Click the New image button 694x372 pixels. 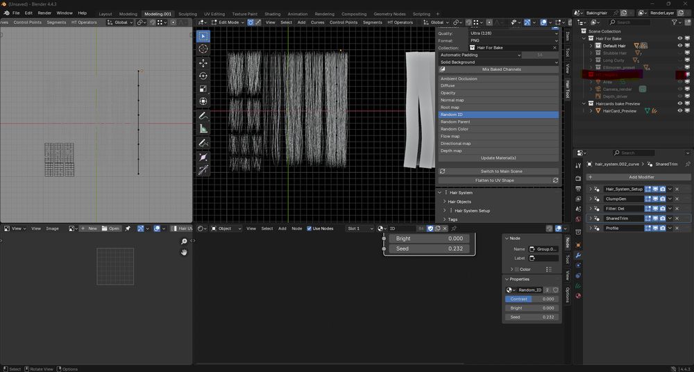(x=90, y=228)
